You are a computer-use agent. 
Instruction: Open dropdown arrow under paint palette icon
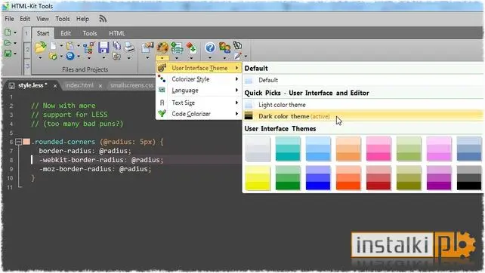point(162,58)
